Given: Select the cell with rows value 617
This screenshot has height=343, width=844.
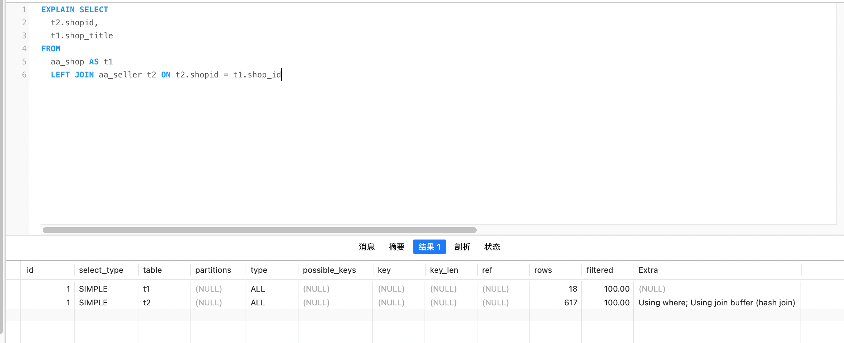Looking at the screenshot, I should [570, 302].
